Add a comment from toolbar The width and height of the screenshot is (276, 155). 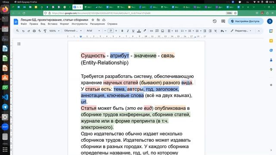157,31
